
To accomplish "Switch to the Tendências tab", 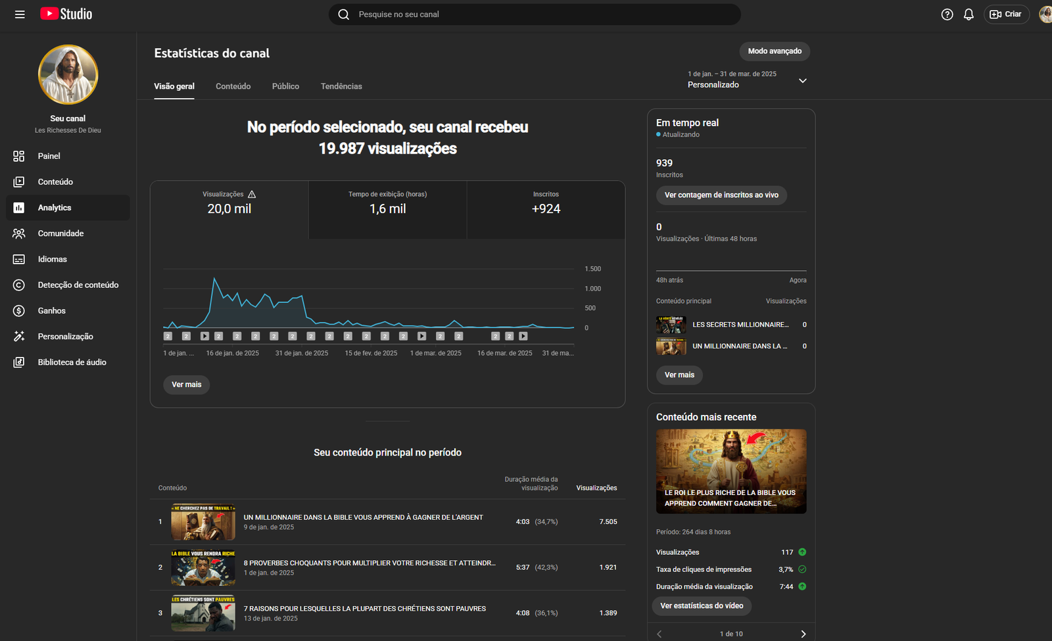I will pyautogui.click(x=341, y=86).
